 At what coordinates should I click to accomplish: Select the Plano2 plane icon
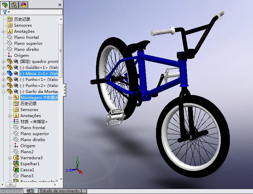[16, 152]
